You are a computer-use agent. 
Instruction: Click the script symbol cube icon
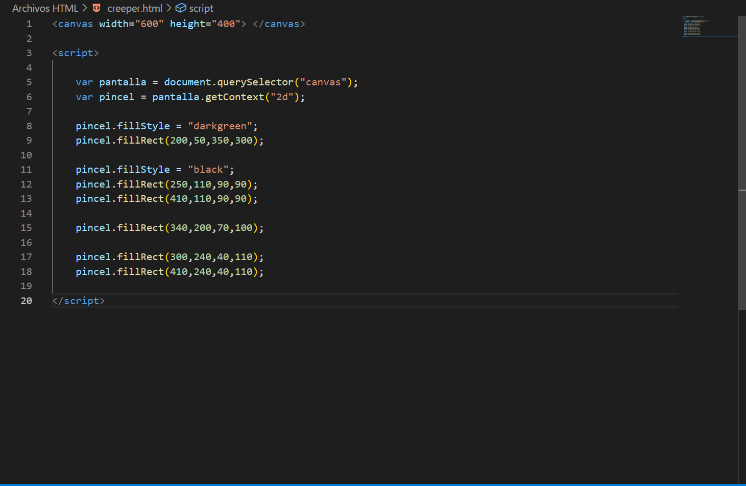pos(181,8)
